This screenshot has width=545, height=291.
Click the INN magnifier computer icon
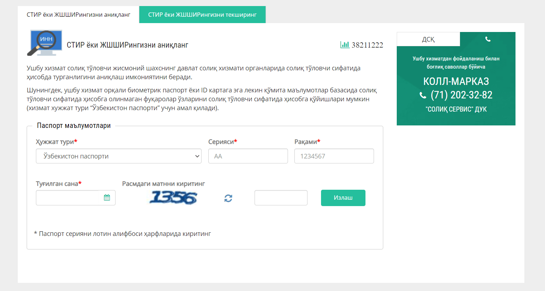(x=45, y=43)
